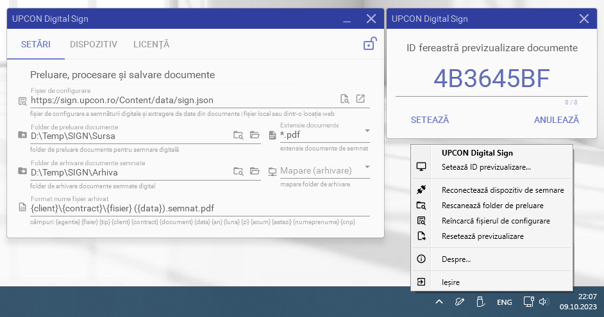This screenshot has height=317, width=604.
Task: Click Preluare, procesare și salvare documente heading
Action: click(x=122, y=75)
